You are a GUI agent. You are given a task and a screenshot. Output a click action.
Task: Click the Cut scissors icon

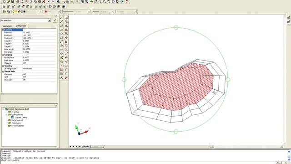coord(31,1)
